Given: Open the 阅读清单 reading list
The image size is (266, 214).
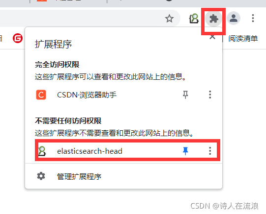Looking at the screenshot, I should point(243,39).
